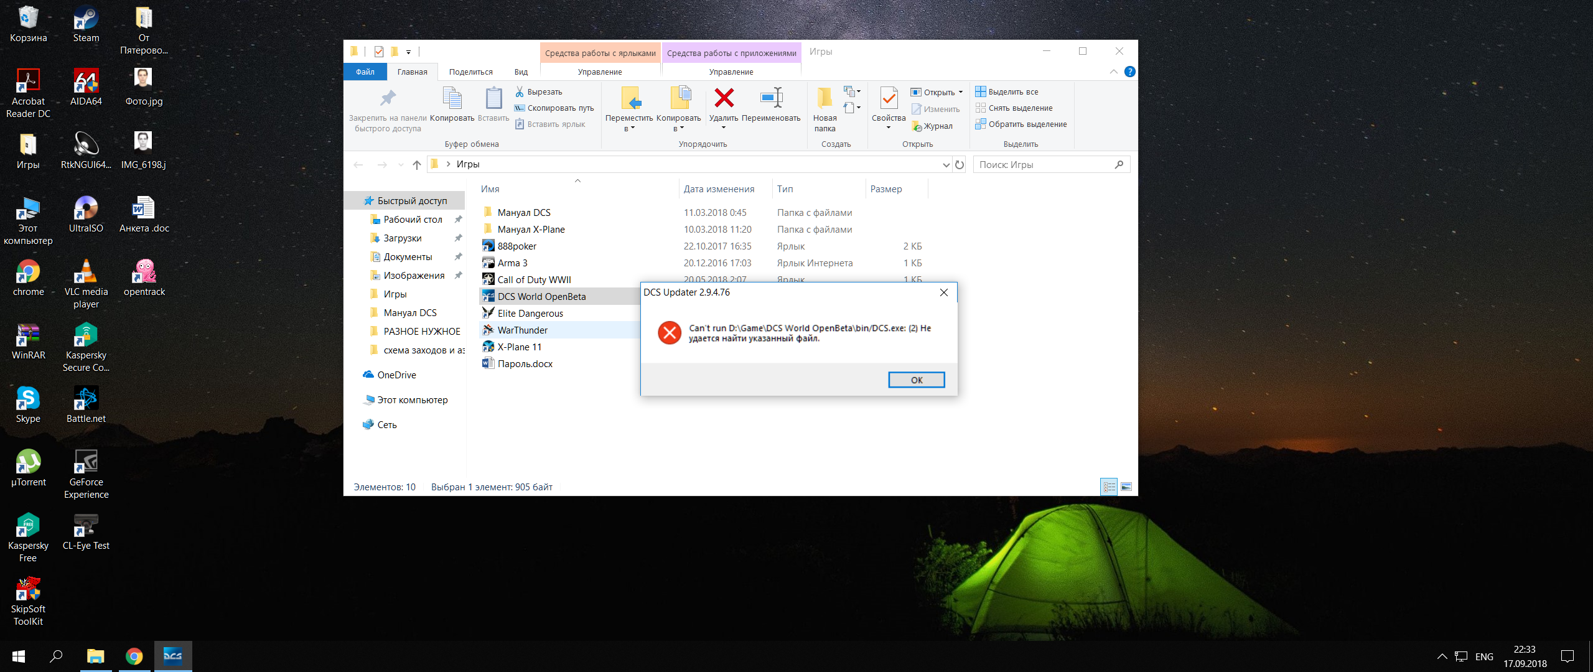Select the GeForce Experience desktop icon
Image resolution: width=1593 pixels, height=672 pixels.
86,475
